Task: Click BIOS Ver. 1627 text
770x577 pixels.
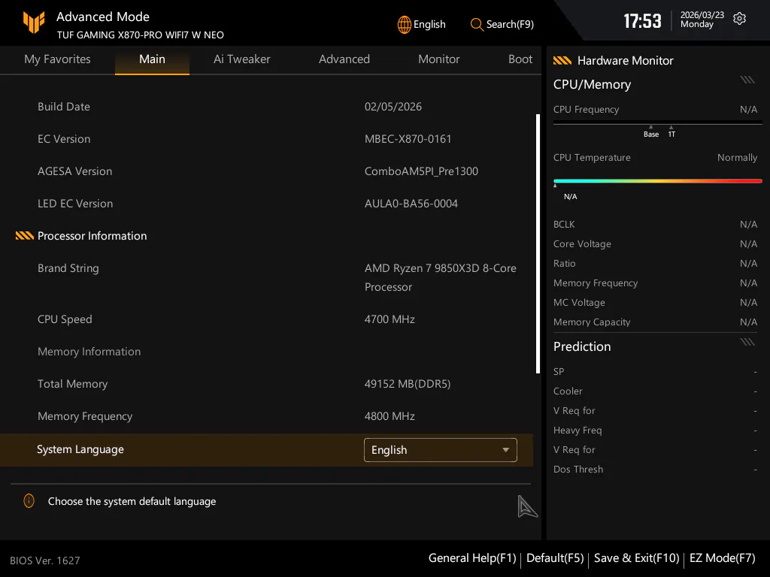Action: (44, 560)
